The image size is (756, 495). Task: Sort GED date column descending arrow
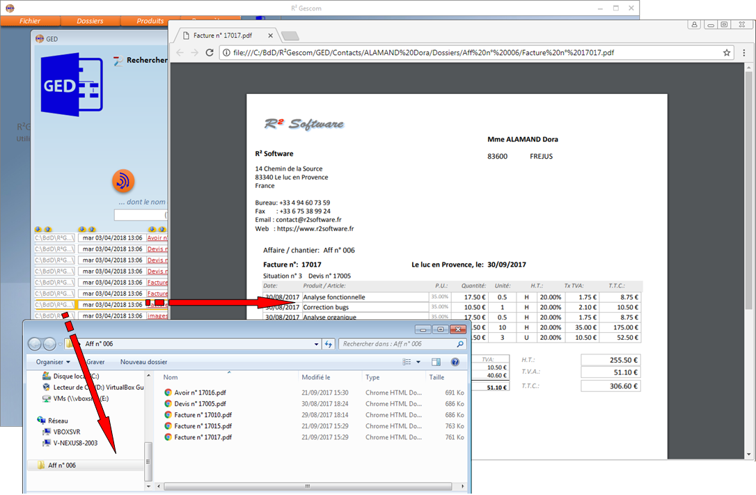[x=82, y=230]
